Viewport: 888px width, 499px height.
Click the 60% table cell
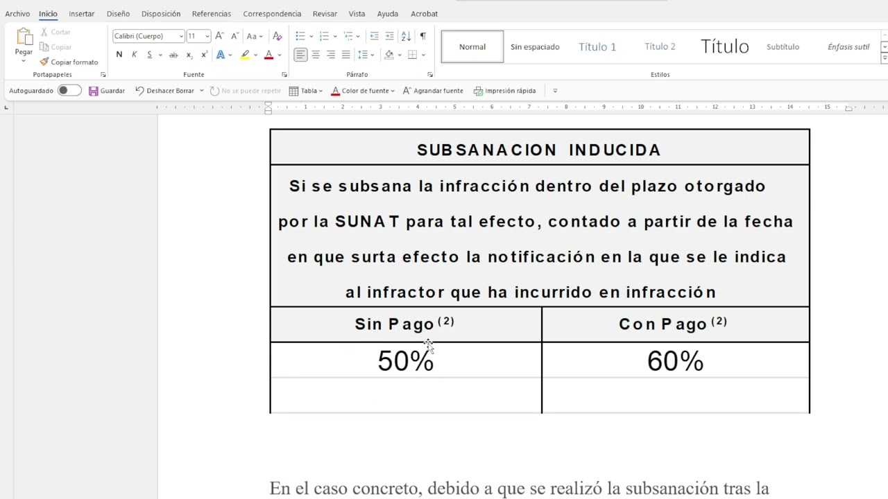675,360
